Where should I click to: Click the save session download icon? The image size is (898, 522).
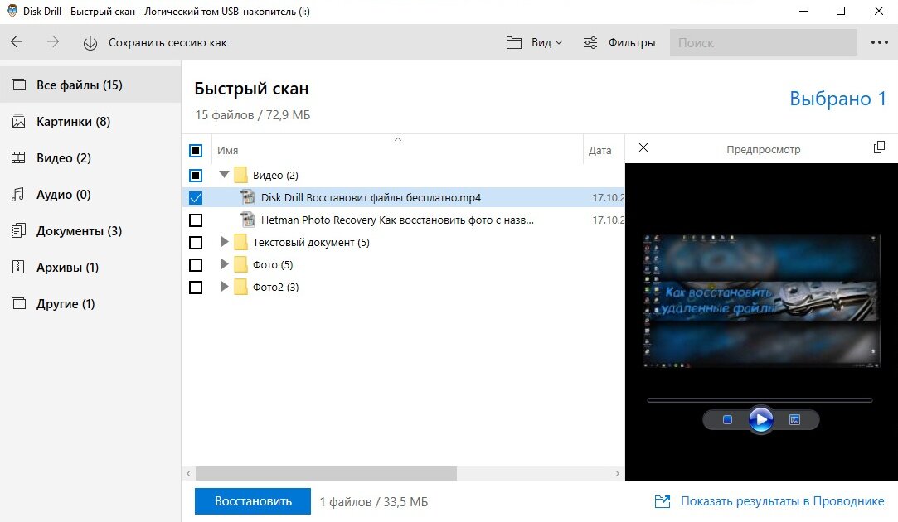[90, 43]
